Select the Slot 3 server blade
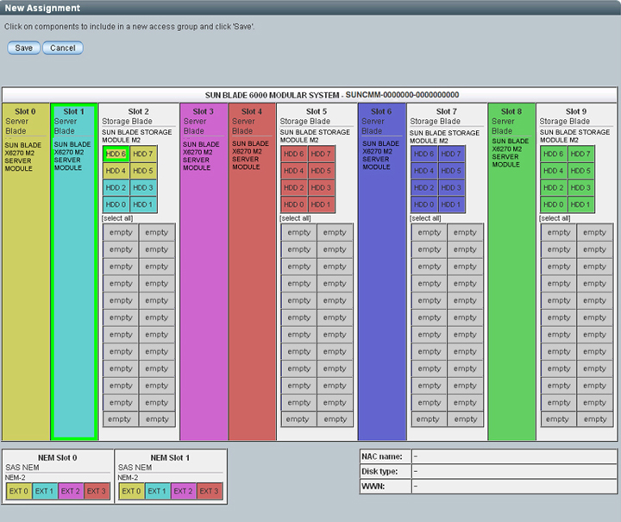Viewport: 621px width, 522px height. [x=204, y=272]
